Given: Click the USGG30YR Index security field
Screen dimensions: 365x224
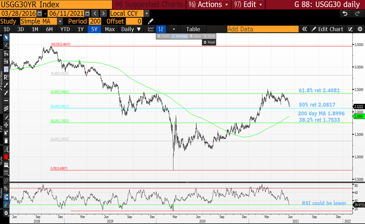Looking at the screenshot, I should (56, 4).
